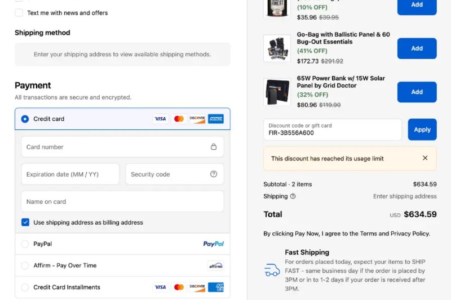
Task: Click the PayPal logo
Action: (x=214, y=244)
